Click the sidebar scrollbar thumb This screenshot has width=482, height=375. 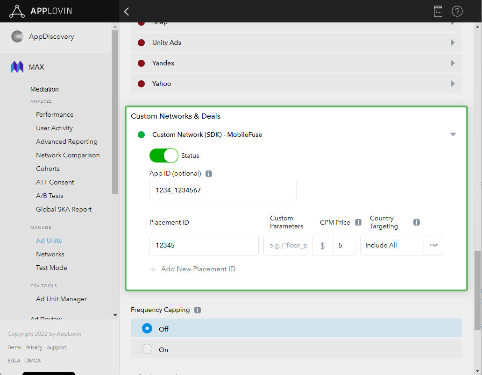pyautogui.click(x=115, y=112)
